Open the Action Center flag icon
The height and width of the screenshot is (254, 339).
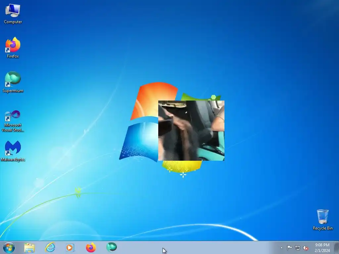(289, 248)
